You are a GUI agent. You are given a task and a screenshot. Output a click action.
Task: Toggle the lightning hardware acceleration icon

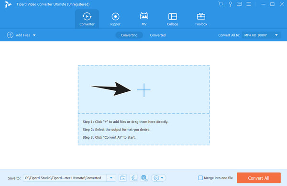(133, 178)
